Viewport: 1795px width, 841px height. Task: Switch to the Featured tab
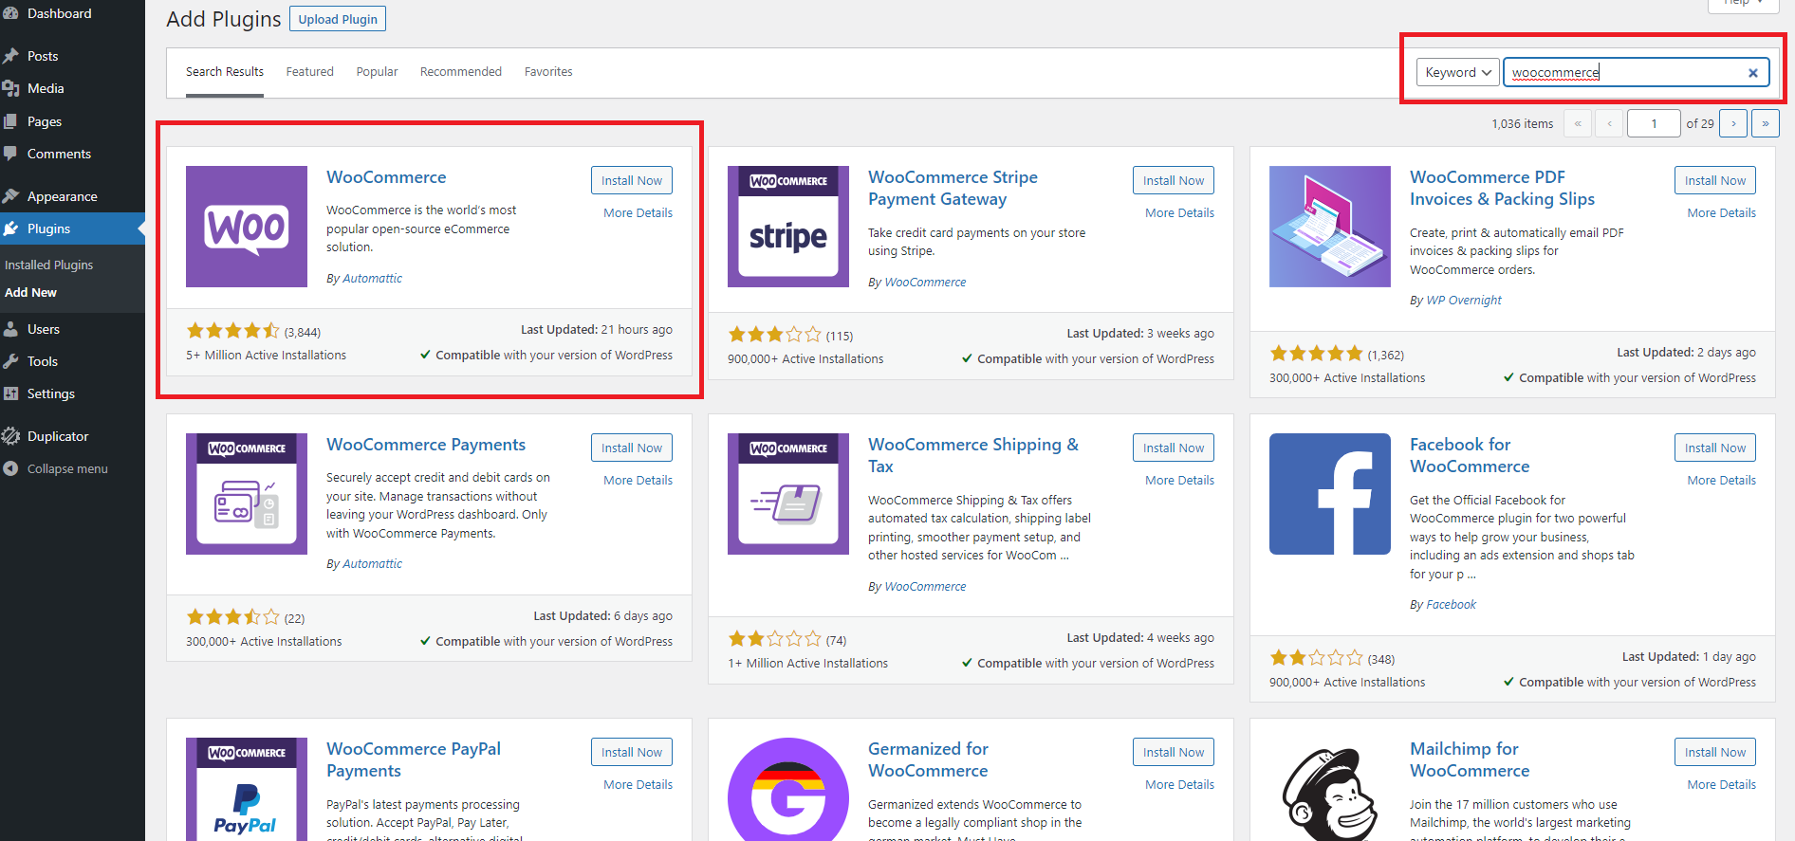(310, 72)
